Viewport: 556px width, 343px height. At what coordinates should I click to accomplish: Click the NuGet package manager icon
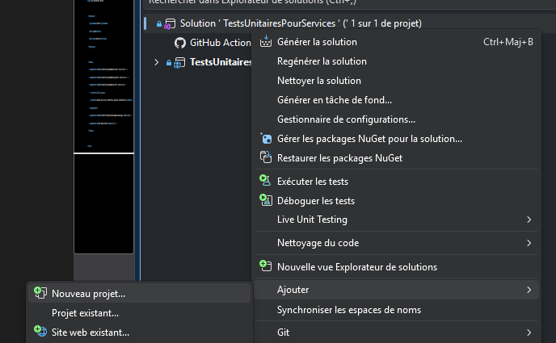pyautogui.click(x=266, y=138)
